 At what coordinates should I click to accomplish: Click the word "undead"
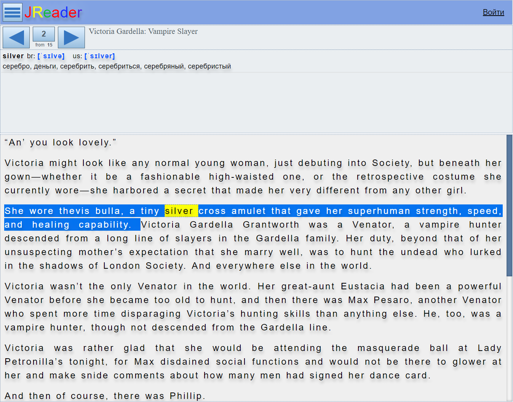pyautogui.click(x=419, y=252)
